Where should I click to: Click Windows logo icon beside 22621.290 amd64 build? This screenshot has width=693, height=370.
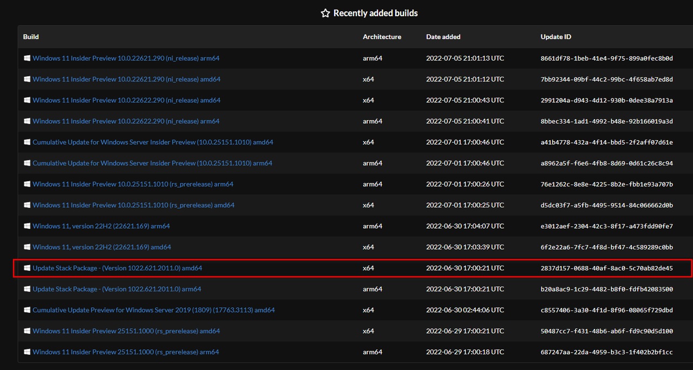tap(27, 79)
